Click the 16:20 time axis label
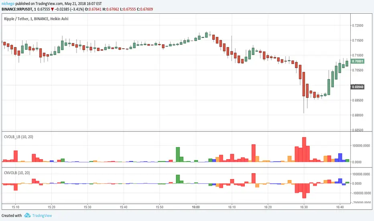Image resolution: width=374 pixels, height=221 pixels. coord(268,207)
